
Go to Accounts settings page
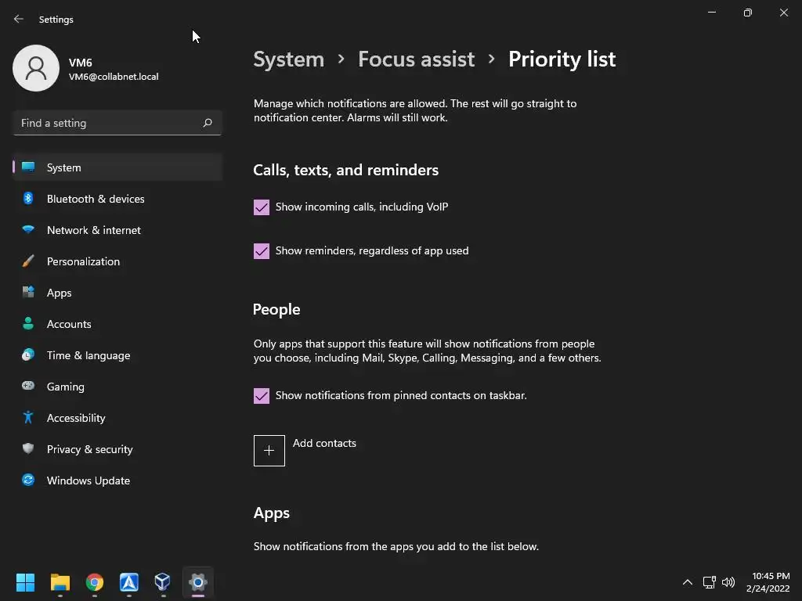(x=69, y=324)
